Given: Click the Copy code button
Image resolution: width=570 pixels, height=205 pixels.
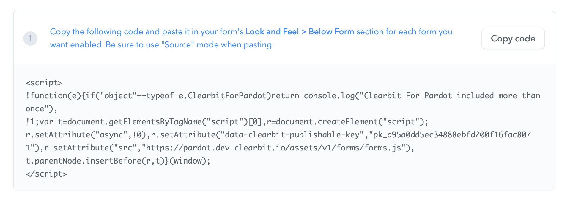Looking at the screenshot, I should [513, 39].
